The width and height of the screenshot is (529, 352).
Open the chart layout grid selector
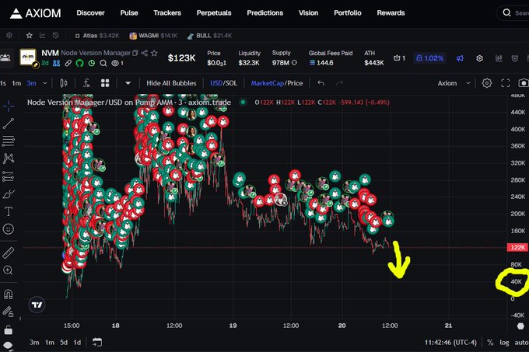[105, 83]
